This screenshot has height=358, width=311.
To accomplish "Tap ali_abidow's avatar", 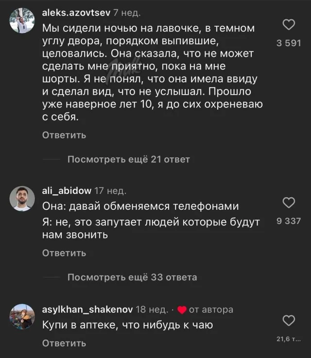I will point(22,198).
